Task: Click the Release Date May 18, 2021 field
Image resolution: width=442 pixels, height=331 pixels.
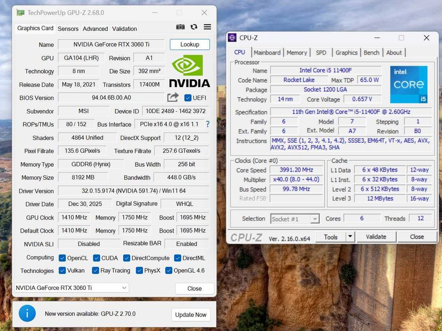Action: click(79, 84)
